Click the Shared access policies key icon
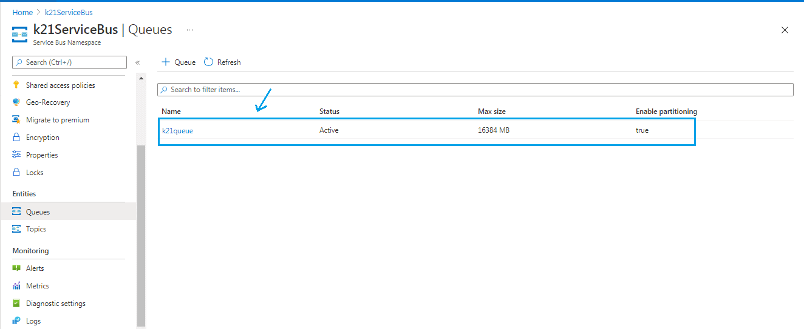The image size is (804, 329). tap(16, 85)
